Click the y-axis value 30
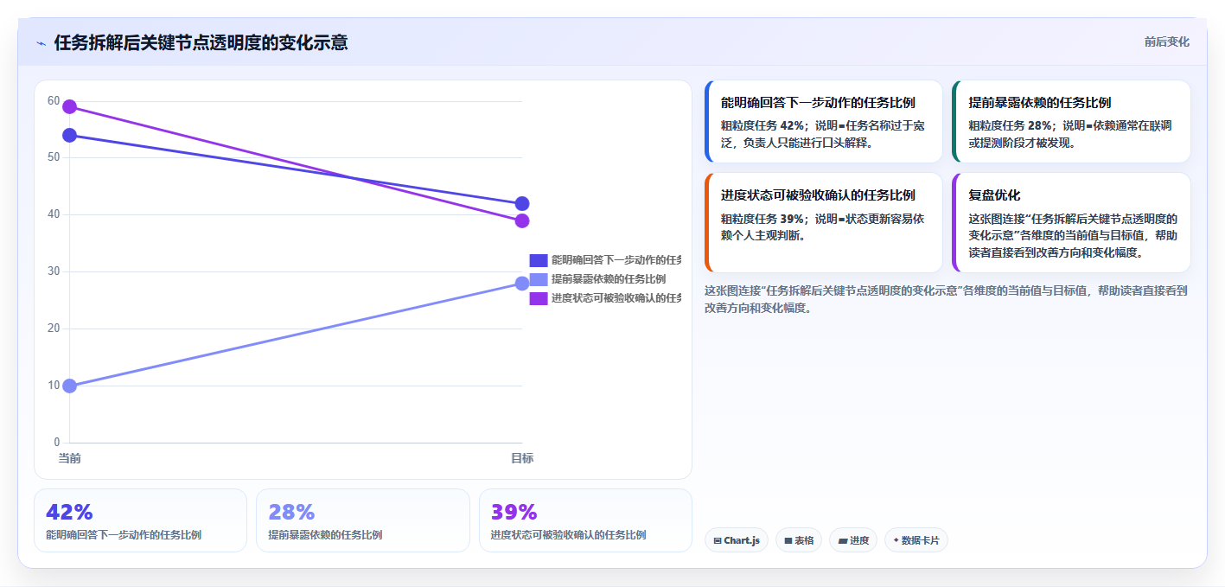1225x587 pixels. [54, 271]
